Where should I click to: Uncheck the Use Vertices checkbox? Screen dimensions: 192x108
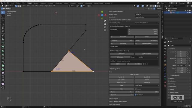click(135, 95)
